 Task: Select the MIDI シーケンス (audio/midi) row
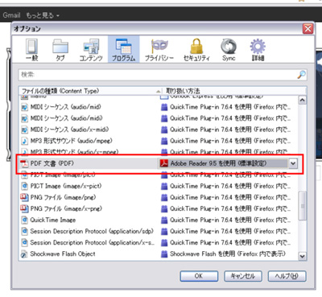[x=159, y=118]
